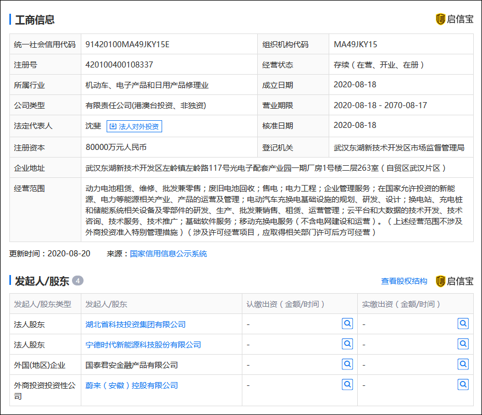Select the 蔚来（安徽）控股有限公司 shareholder name

coord(131,385)
